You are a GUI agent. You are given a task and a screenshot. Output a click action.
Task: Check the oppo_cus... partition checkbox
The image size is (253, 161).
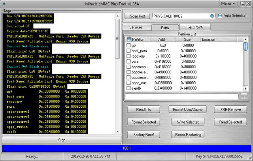128,83
